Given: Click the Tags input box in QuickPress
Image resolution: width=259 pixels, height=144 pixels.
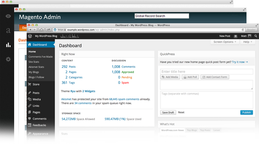Looking at the screenshot, I should [x=206, y=100].
